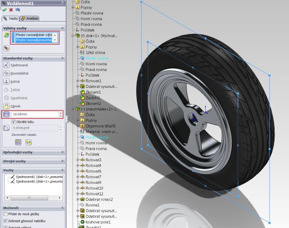Select the Rovnoběžná parallel mate icon

pyautogui.click(x=7, y=73)
